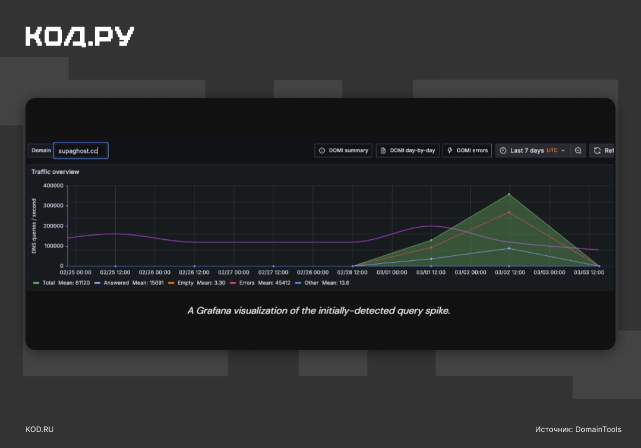The image size is (641, 448).
Task: Click the "Mean: 45412" legend value
Action: click(274, 283)
